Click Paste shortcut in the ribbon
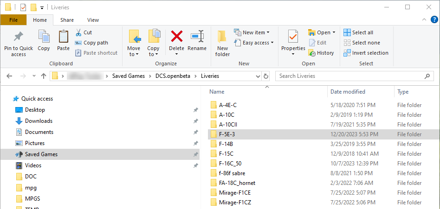 pyautogui.click(x=96, y=53)
